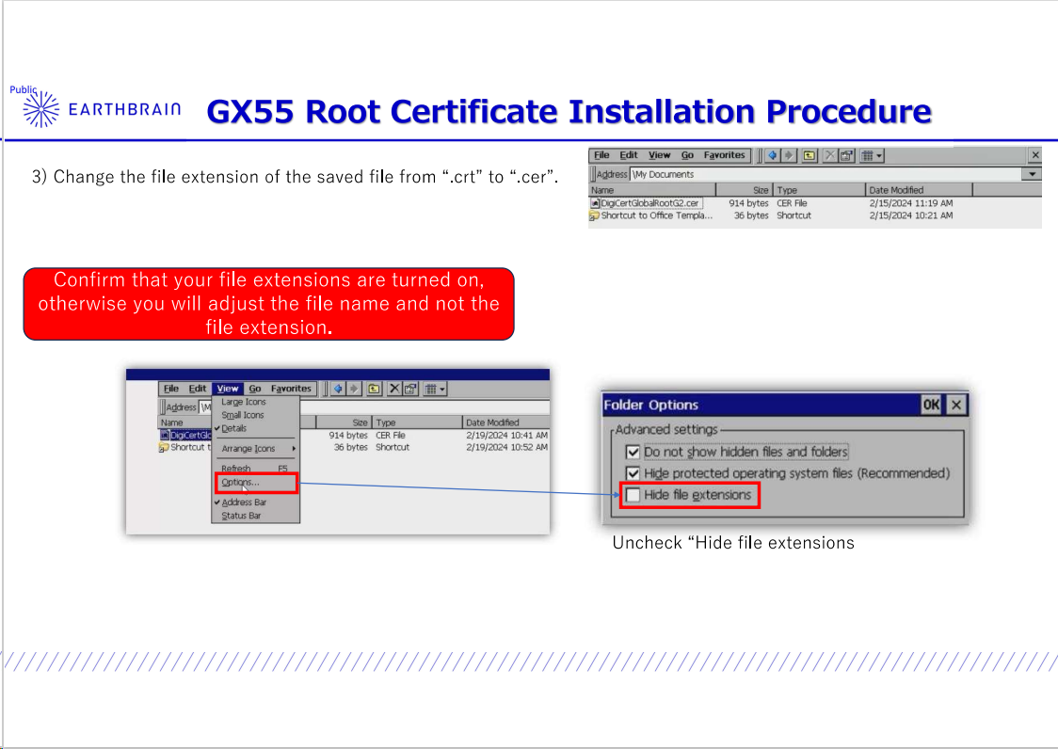Click highlighted View menu title
The width and height of the screenshot is (1058, 749).
tap(228, 389)
